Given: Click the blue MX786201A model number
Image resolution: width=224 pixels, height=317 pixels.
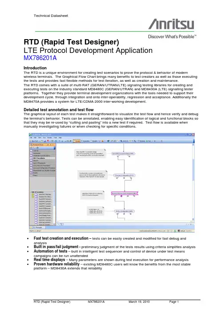Looking at the screenshot, I should tap(40, 58).
